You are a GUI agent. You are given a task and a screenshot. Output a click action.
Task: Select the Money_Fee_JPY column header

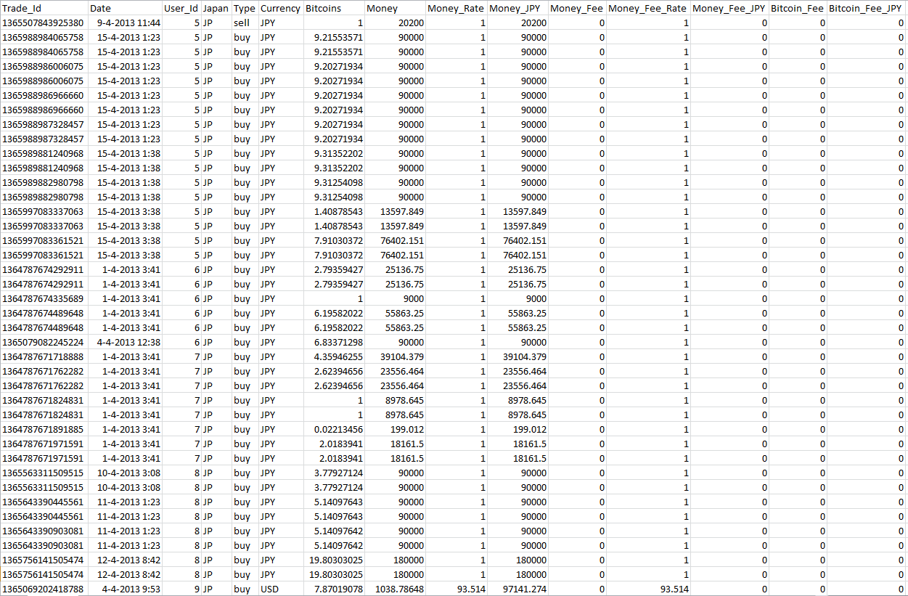pos(729,8)
